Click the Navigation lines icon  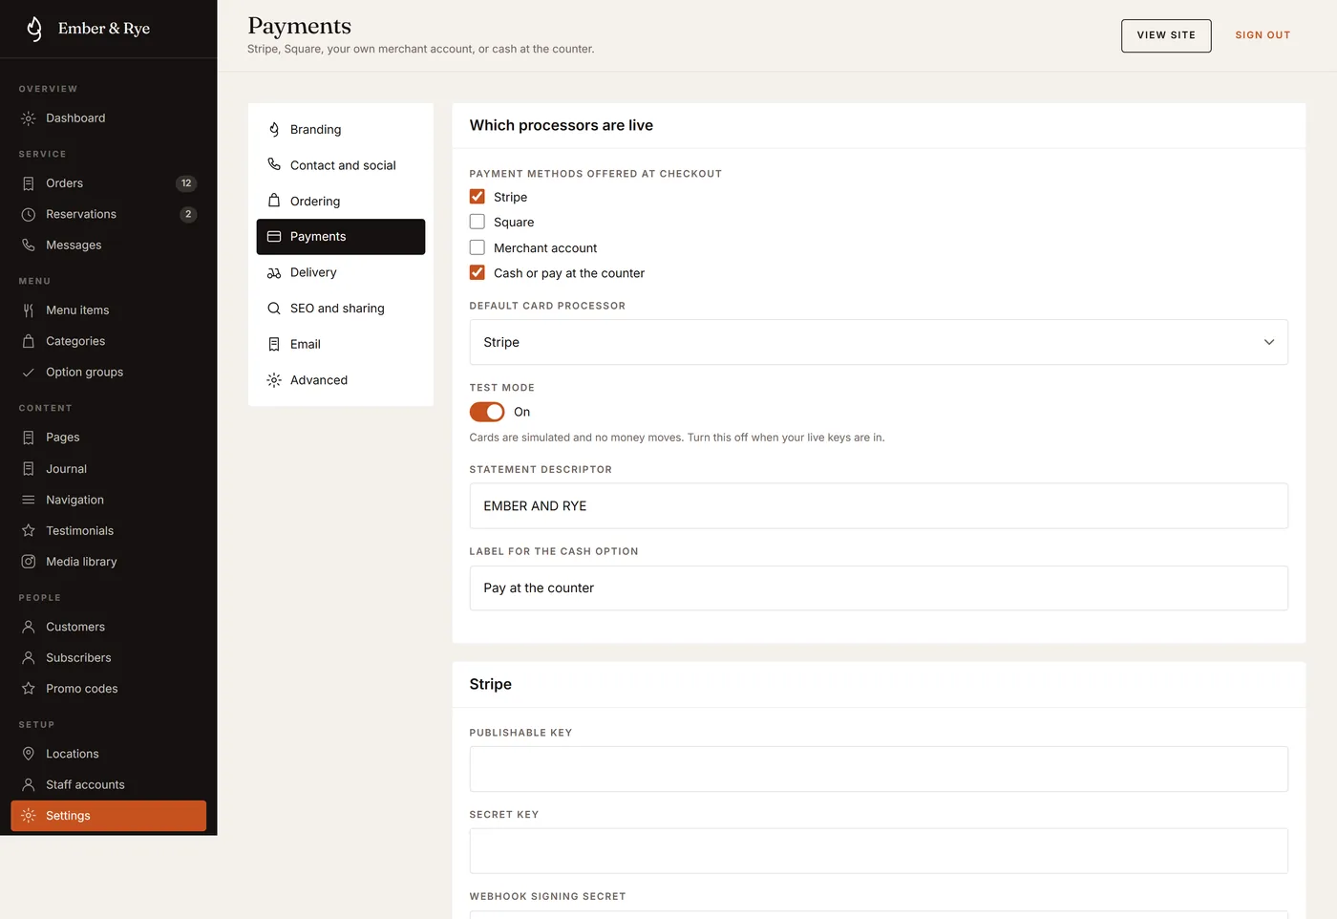29,500
